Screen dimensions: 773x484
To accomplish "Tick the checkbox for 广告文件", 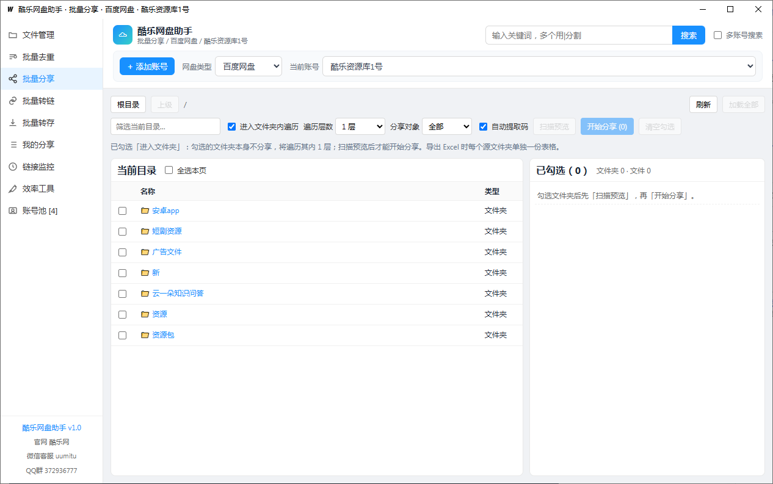I will tap(123, 252).
